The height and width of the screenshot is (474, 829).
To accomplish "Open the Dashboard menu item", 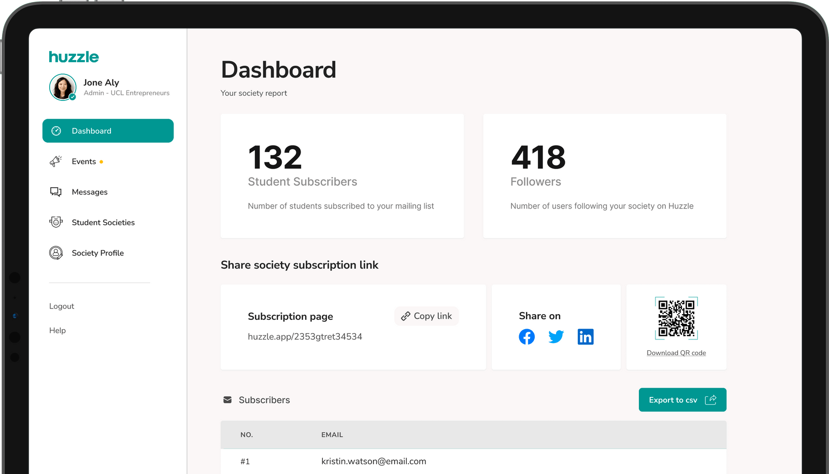I will click(x=108, y=131).
